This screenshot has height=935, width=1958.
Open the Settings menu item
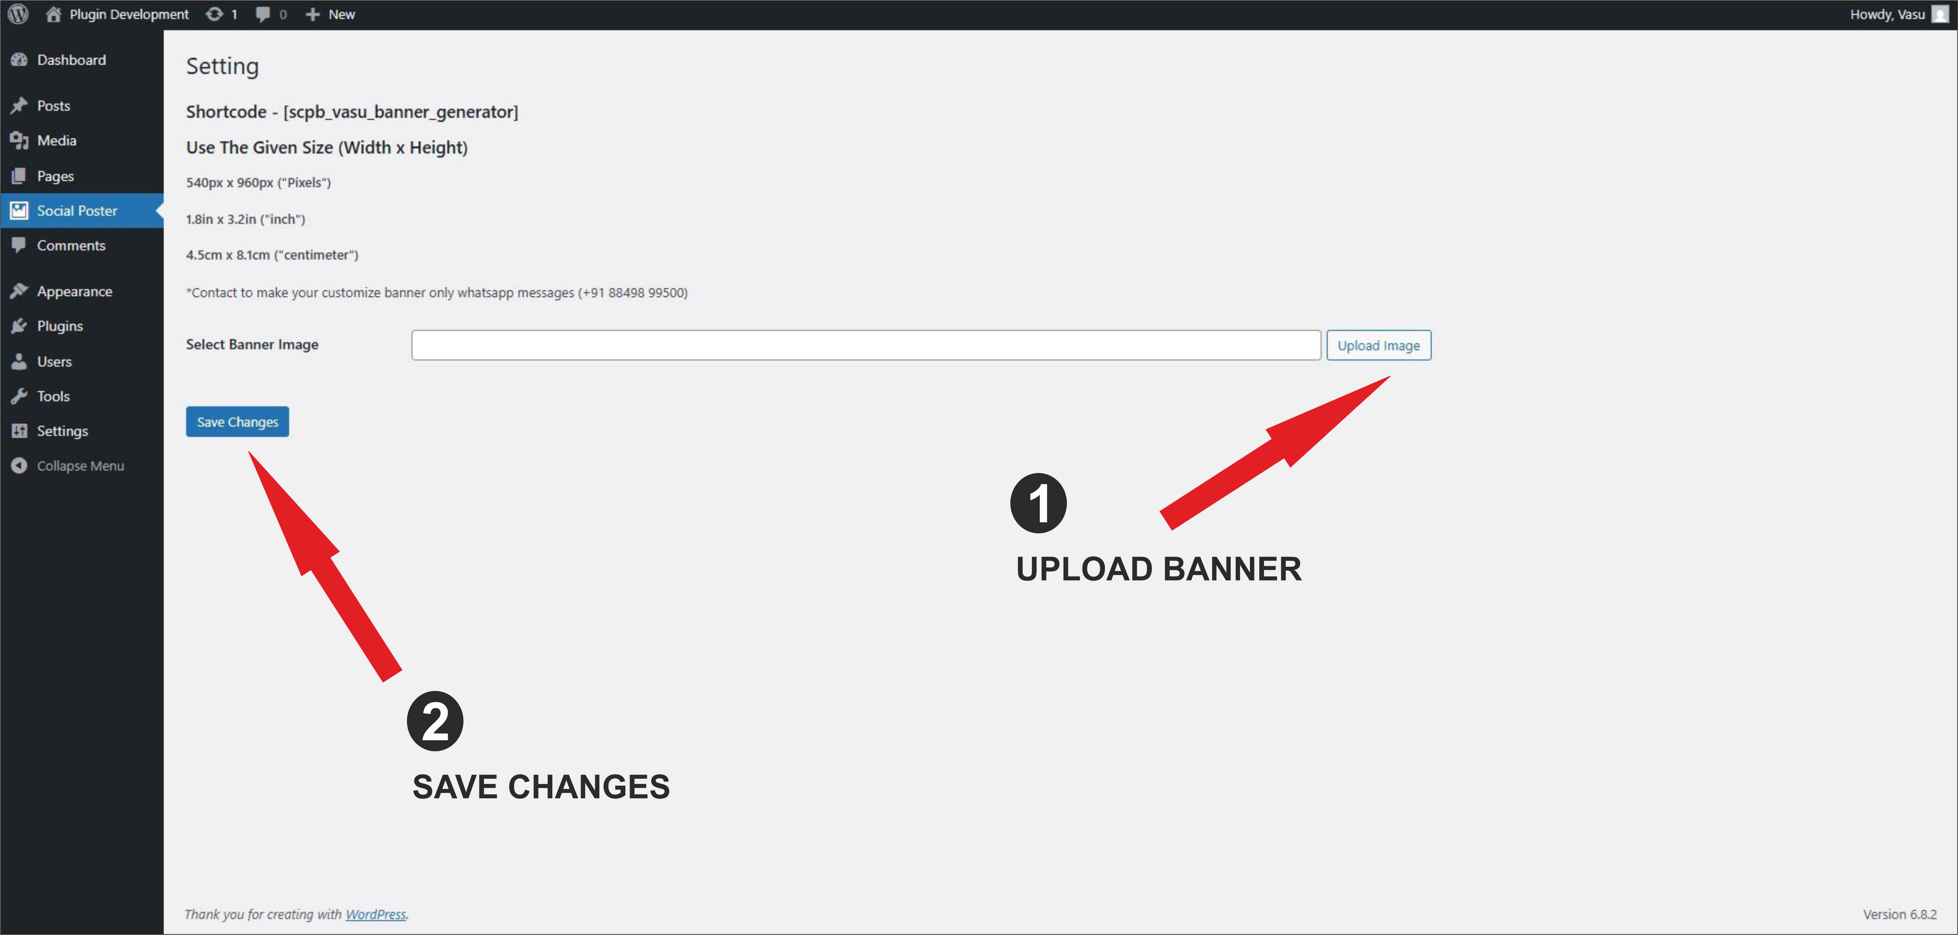click(x=62, y=431)
